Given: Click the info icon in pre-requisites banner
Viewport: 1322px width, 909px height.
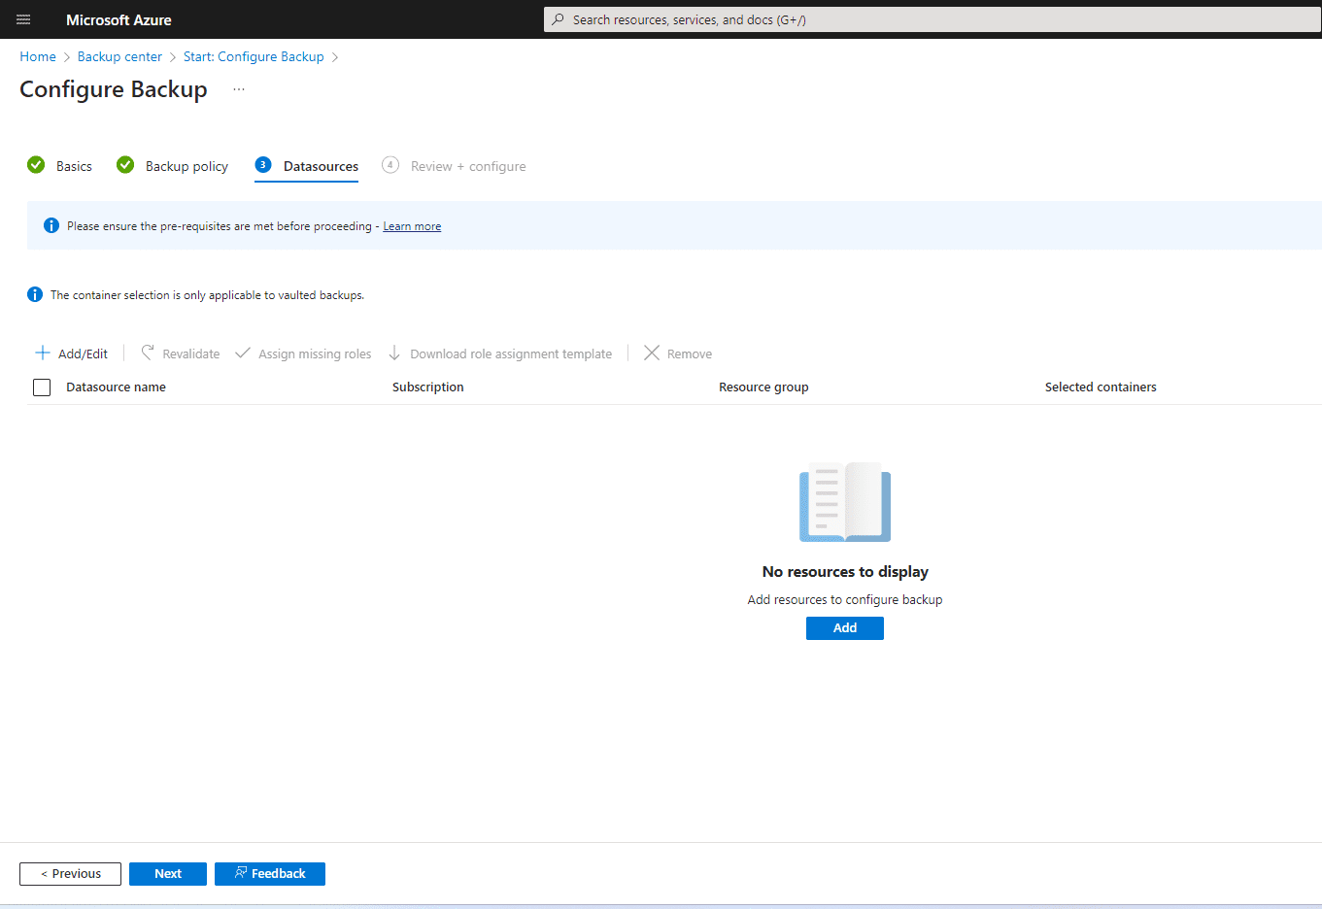Looking at the screenshot, I should click(x=51, y=225).
